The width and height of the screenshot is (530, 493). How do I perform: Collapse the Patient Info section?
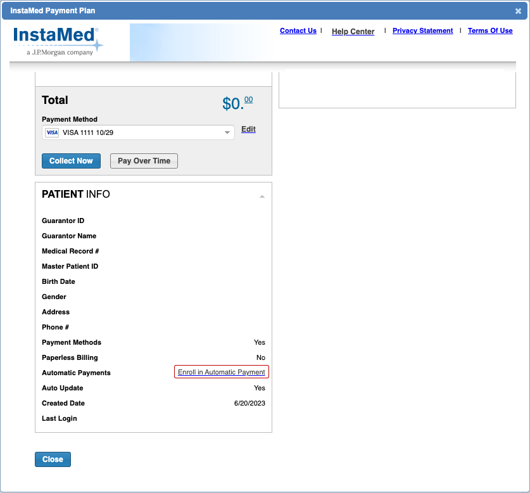click(x=262, y=196)
